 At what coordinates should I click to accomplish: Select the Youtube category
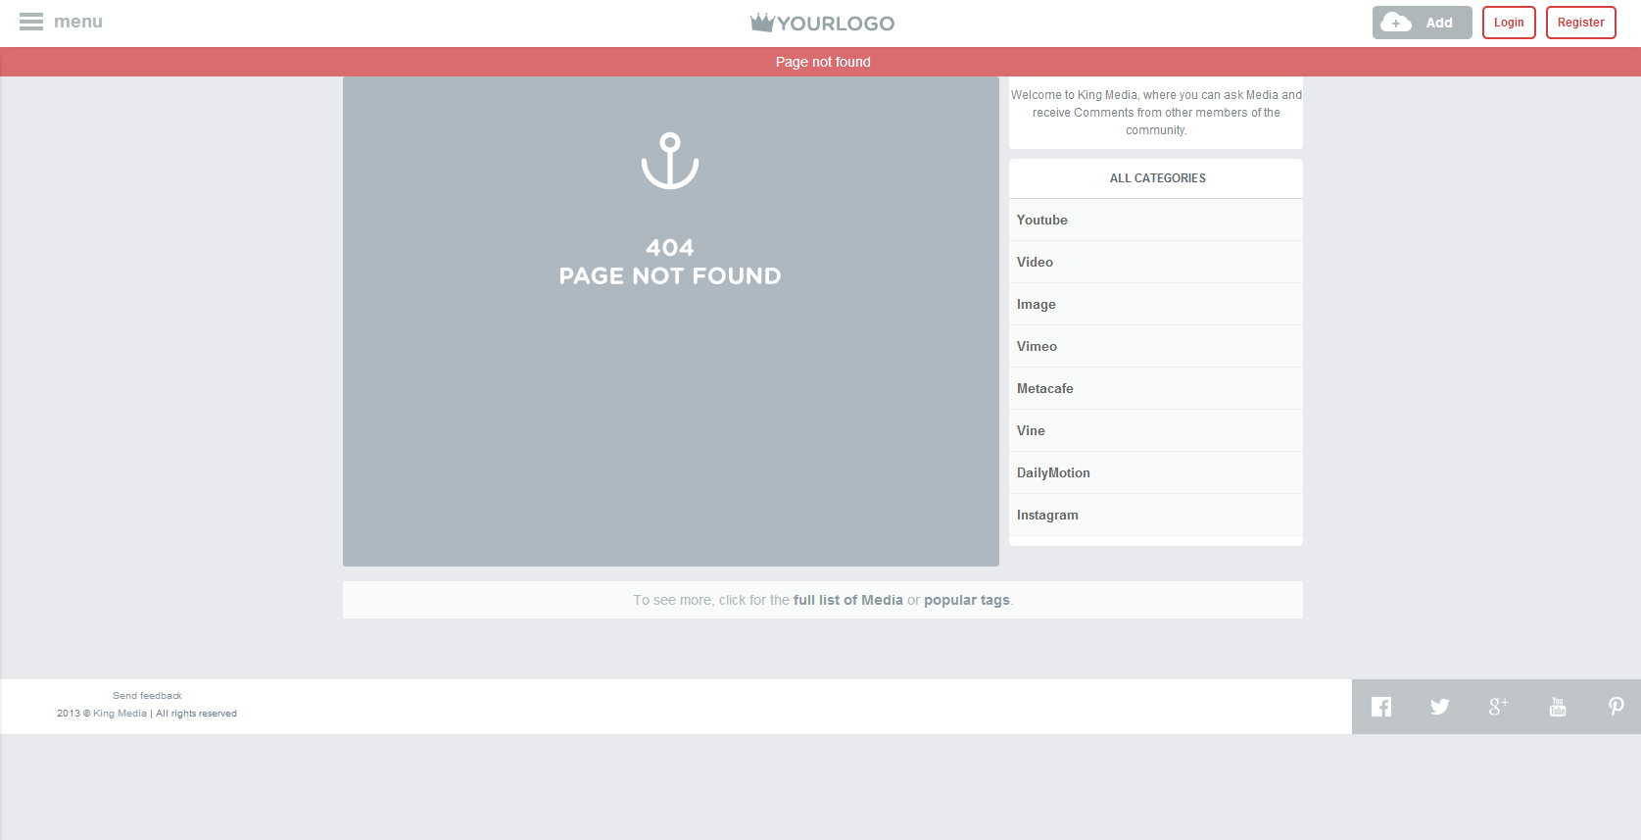[x=1042, y=221]
